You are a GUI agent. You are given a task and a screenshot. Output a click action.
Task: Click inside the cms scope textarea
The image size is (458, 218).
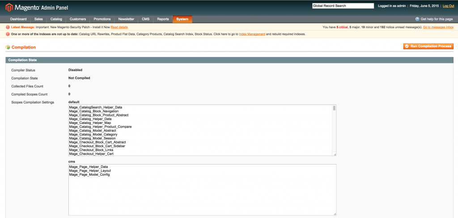pyautogui.click(x=202, y=190)
